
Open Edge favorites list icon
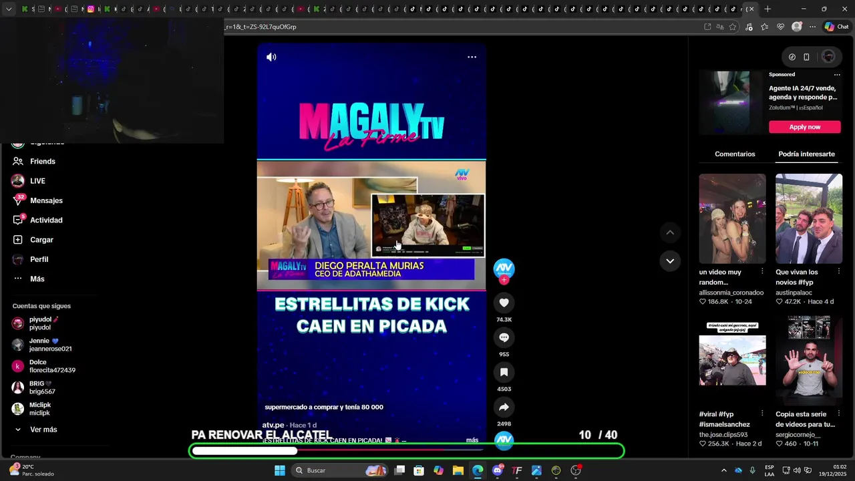point(764,27)
